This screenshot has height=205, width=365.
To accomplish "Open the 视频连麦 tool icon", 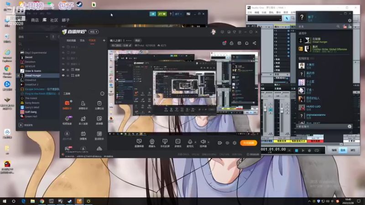I will tap(67, 120).
